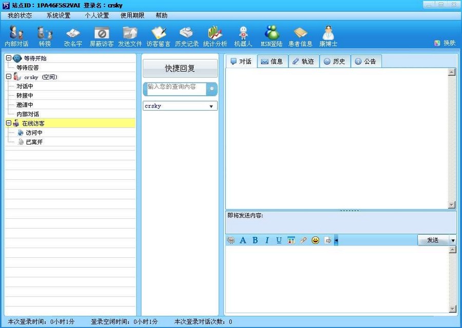Click the small black collapse arrow in message toolbar
Viewport: 462px width, 328px height.
pyautogui.click(x=336, y=240)
